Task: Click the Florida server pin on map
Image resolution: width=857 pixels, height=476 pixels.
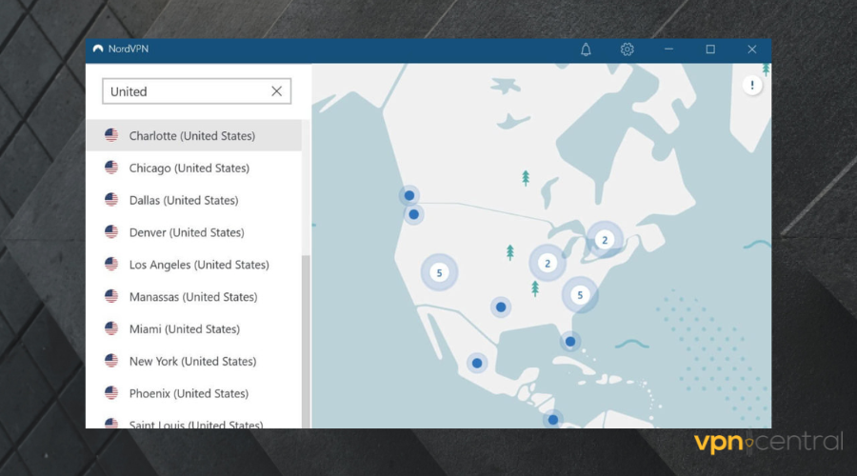Action: coord(569,341)
